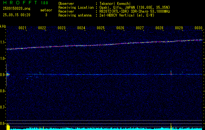This screenshot has width=205, height=130.
Task: Click the meteor echo spike near 0028
Action: point(171,72)
